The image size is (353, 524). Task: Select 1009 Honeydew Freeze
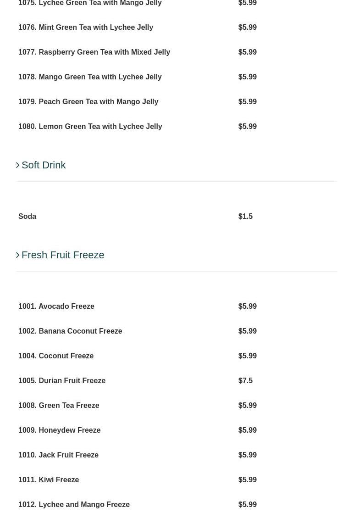click(60, 430)
